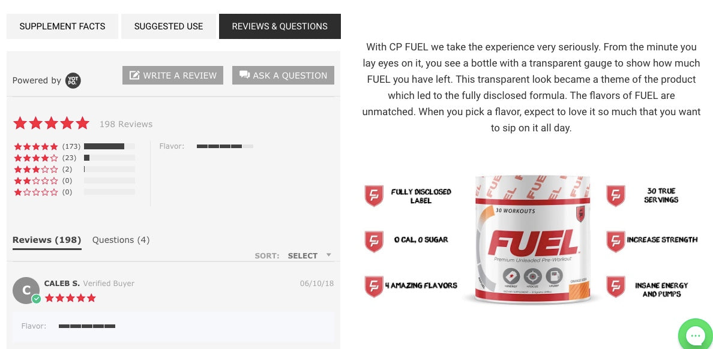
Task: Click shield icon beside Insane Energy and Pumps
Action: pyautogui.click(x=616, y=286)
